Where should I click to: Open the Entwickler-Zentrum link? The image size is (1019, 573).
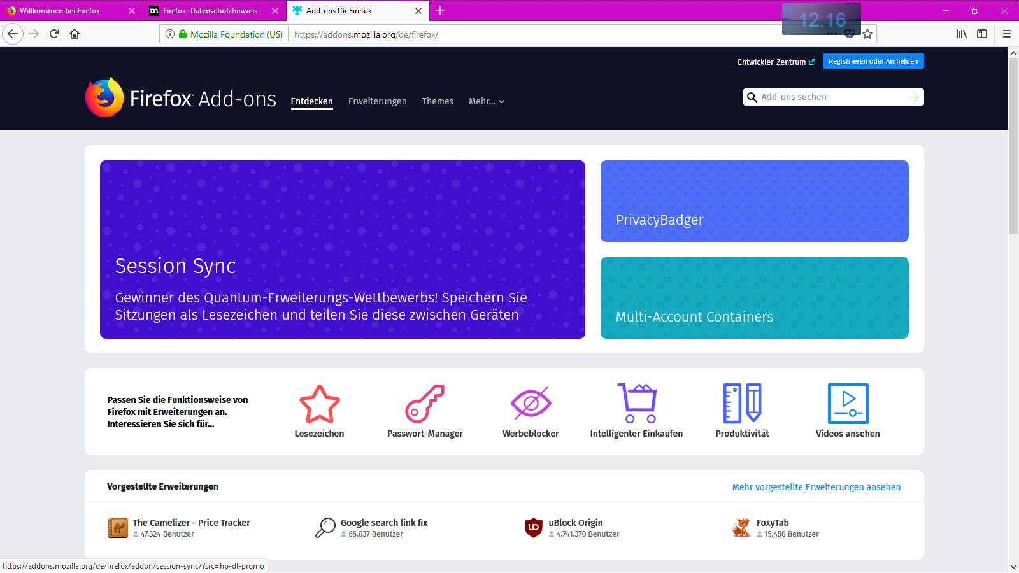click(x=776, y=62)
